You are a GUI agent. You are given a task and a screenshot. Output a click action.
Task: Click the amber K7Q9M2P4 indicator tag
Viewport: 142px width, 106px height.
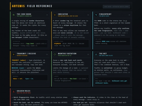(x=58, y=43)
